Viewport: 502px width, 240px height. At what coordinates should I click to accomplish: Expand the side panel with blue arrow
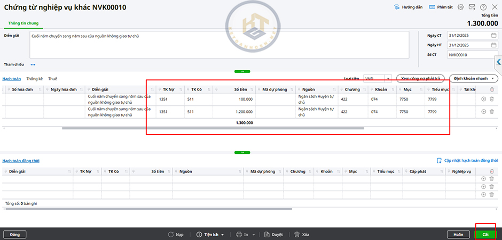[x=499, y=62]
